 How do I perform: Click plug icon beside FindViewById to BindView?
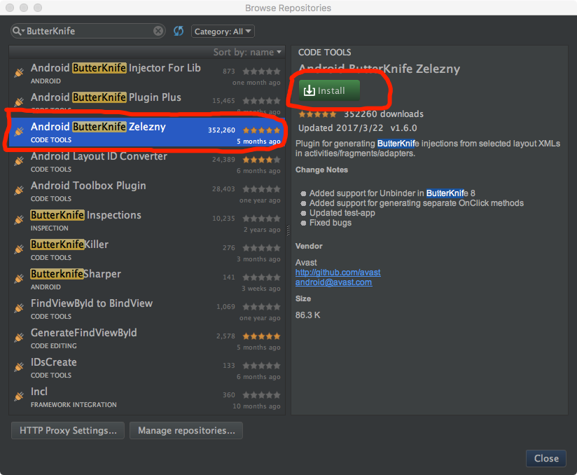[x=19, y=308]
